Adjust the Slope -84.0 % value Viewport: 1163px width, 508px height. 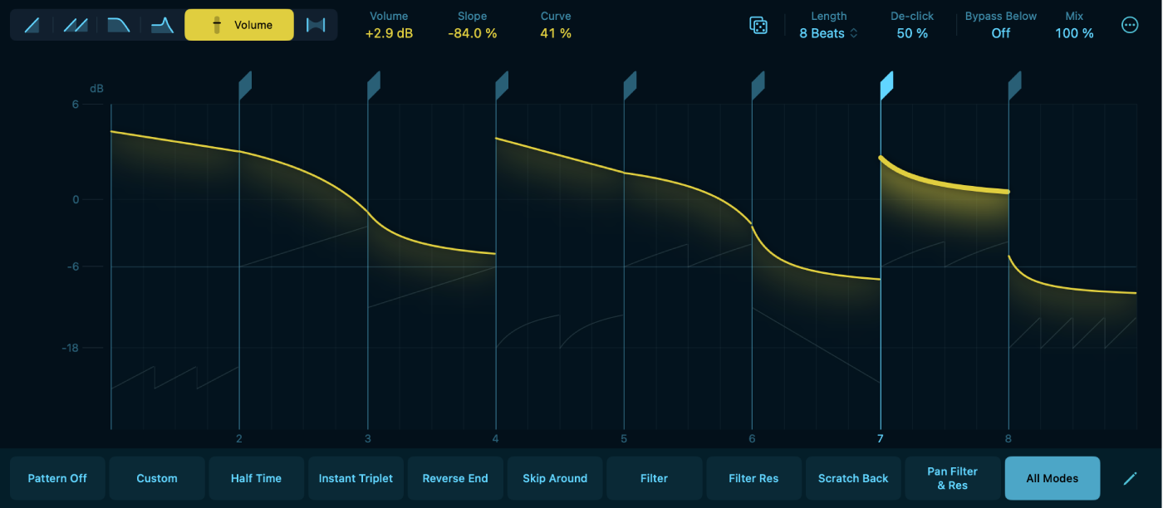tap(472, 33)
